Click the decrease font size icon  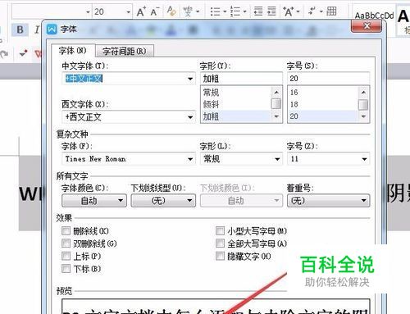(x=154, y=11)
